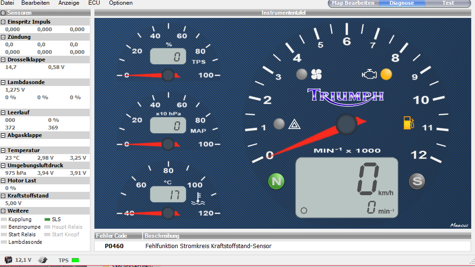Collapse the Temperatur section
Viewport: 475px width, 267px height.
[3, 150]
